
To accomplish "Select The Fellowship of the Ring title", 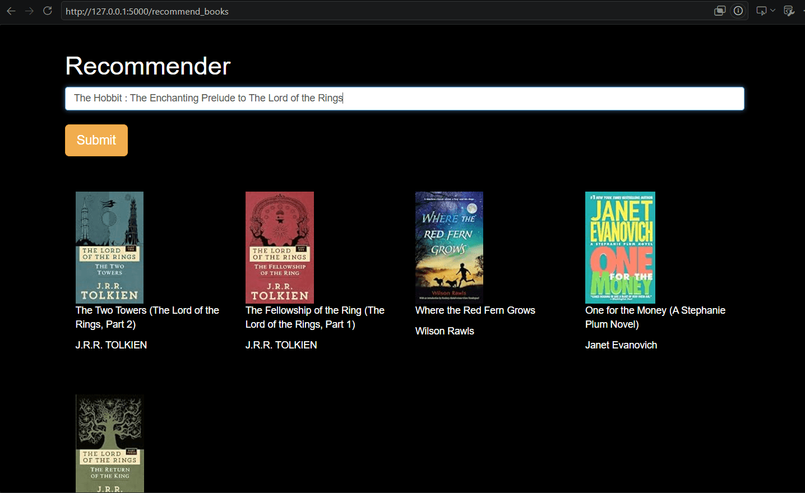I will (x=315, y=317).
